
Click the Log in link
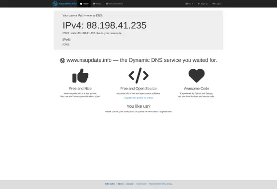coord(216,3)
